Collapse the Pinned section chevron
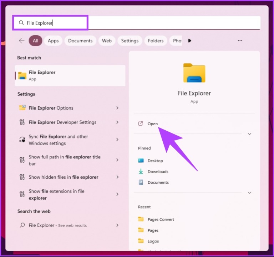Viewport: 274px width, 257px height. point(249,193)
